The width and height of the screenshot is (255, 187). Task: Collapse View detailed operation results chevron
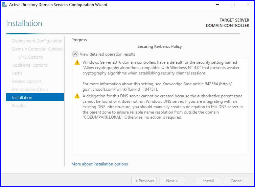pos(75,54)
